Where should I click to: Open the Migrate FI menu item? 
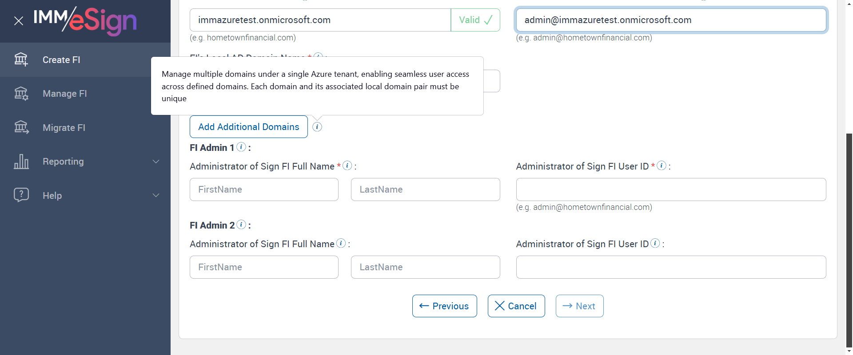pyautogui.click(x=64, y=128)
